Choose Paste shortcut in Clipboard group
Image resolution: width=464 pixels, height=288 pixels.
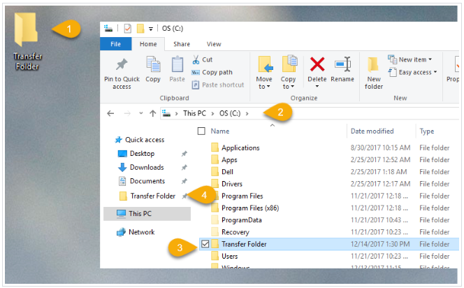[218, 85]
